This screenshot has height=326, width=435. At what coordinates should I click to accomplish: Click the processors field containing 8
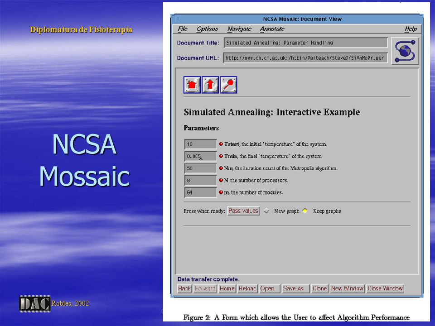(200, 180)
